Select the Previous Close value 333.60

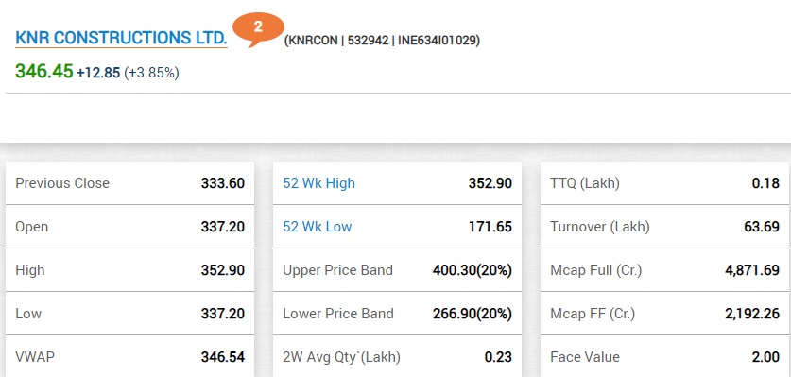222,183
